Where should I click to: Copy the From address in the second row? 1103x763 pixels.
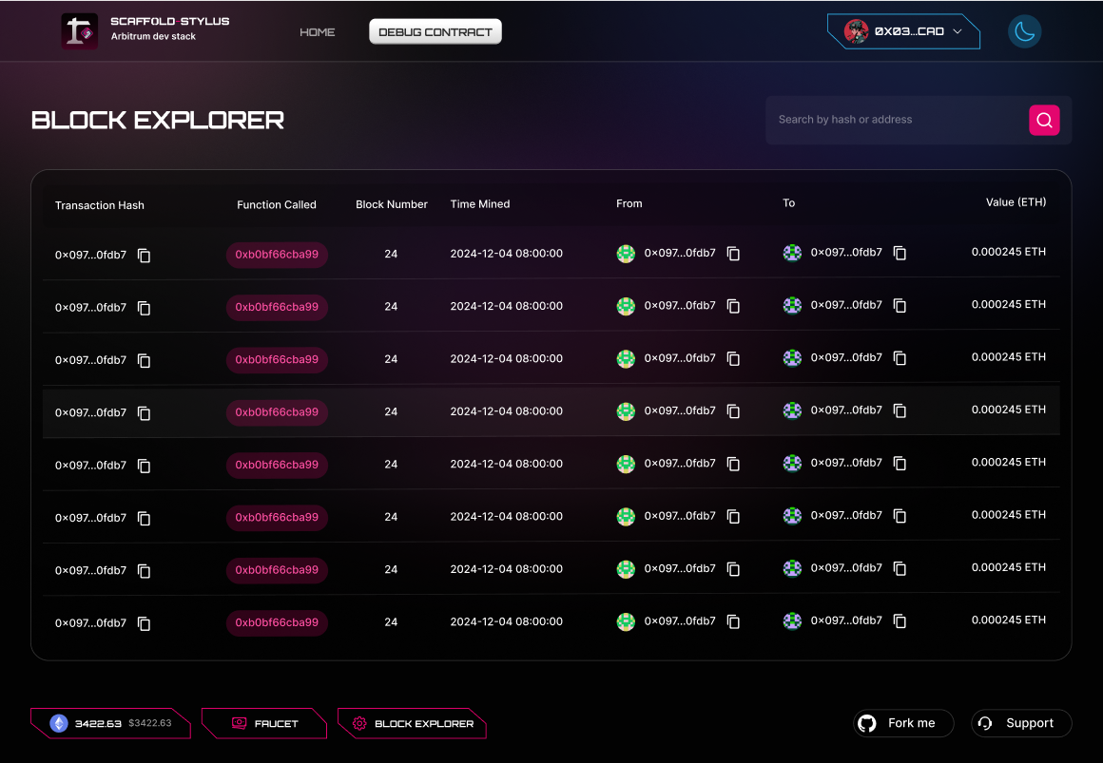(x=733, y=306)
